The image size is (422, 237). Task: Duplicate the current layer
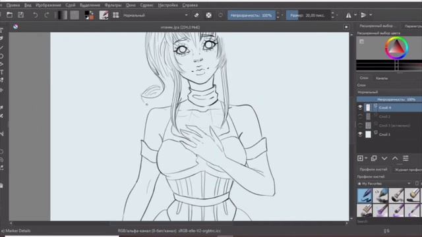[374, 158]
